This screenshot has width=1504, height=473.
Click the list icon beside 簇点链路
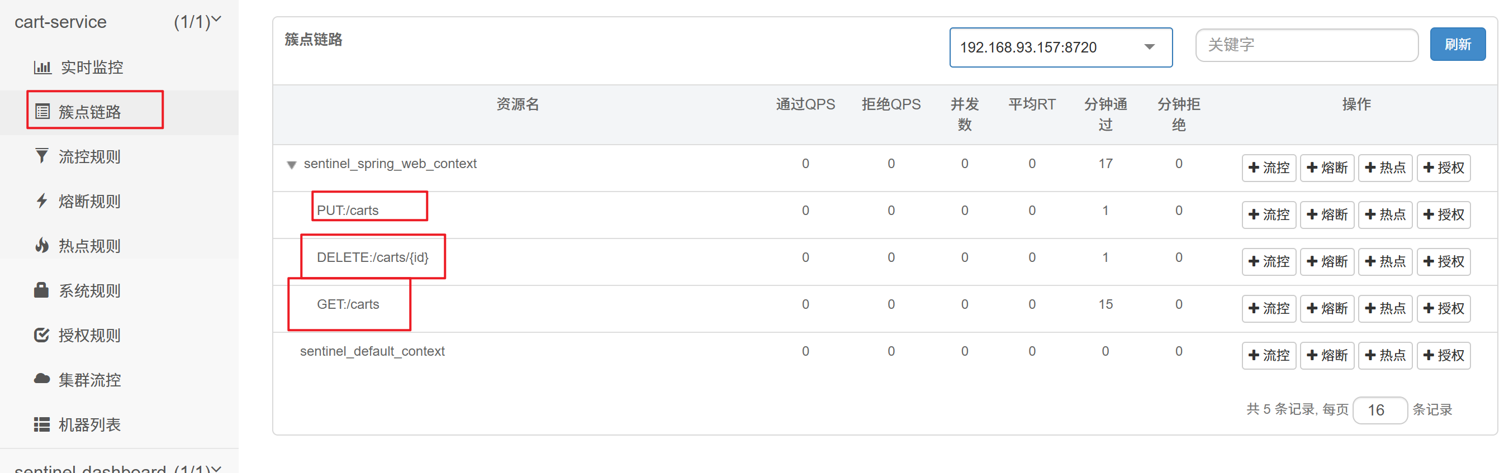[42, 111]
